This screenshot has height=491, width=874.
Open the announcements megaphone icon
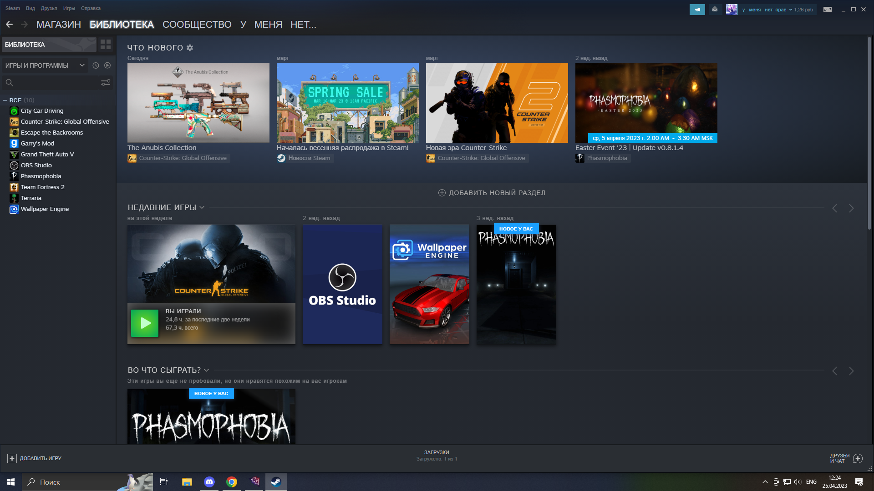[697, 10]
